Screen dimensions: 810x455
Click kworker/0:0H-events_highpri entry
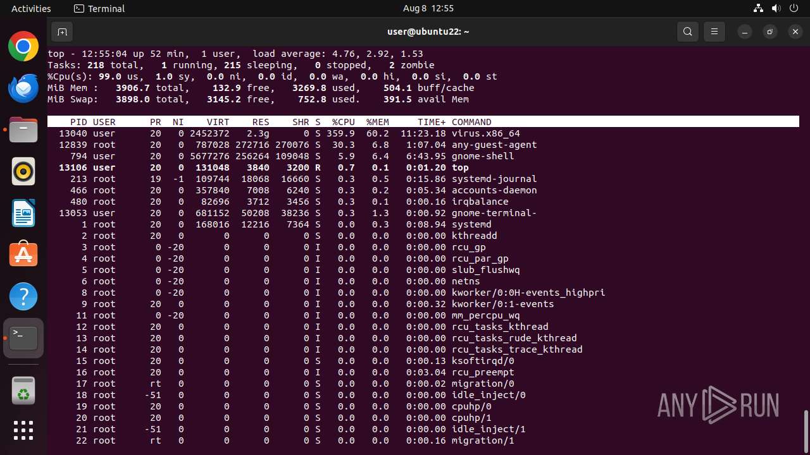(x=528, y=293)
